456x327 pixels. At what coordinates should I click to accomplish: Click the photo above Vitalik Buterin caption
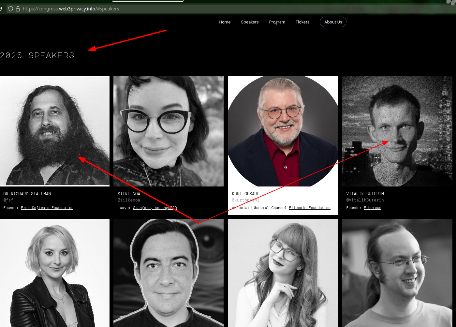(x=397, y=131)
